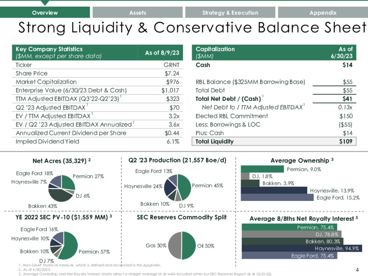The image size is (368, 276).
Task: Click the 6.1% implied dividend yield
Action: (x=173, y=142)
